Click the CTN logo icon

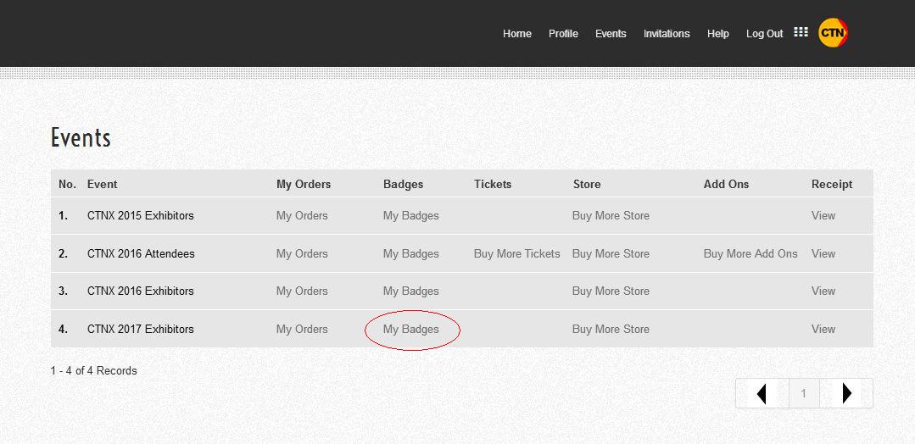click(x=833, y=33)
